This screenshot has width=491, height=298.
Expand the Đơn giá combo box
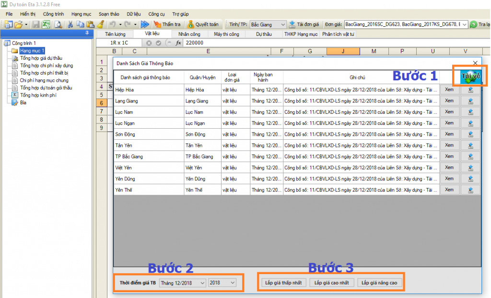point(464,24)
